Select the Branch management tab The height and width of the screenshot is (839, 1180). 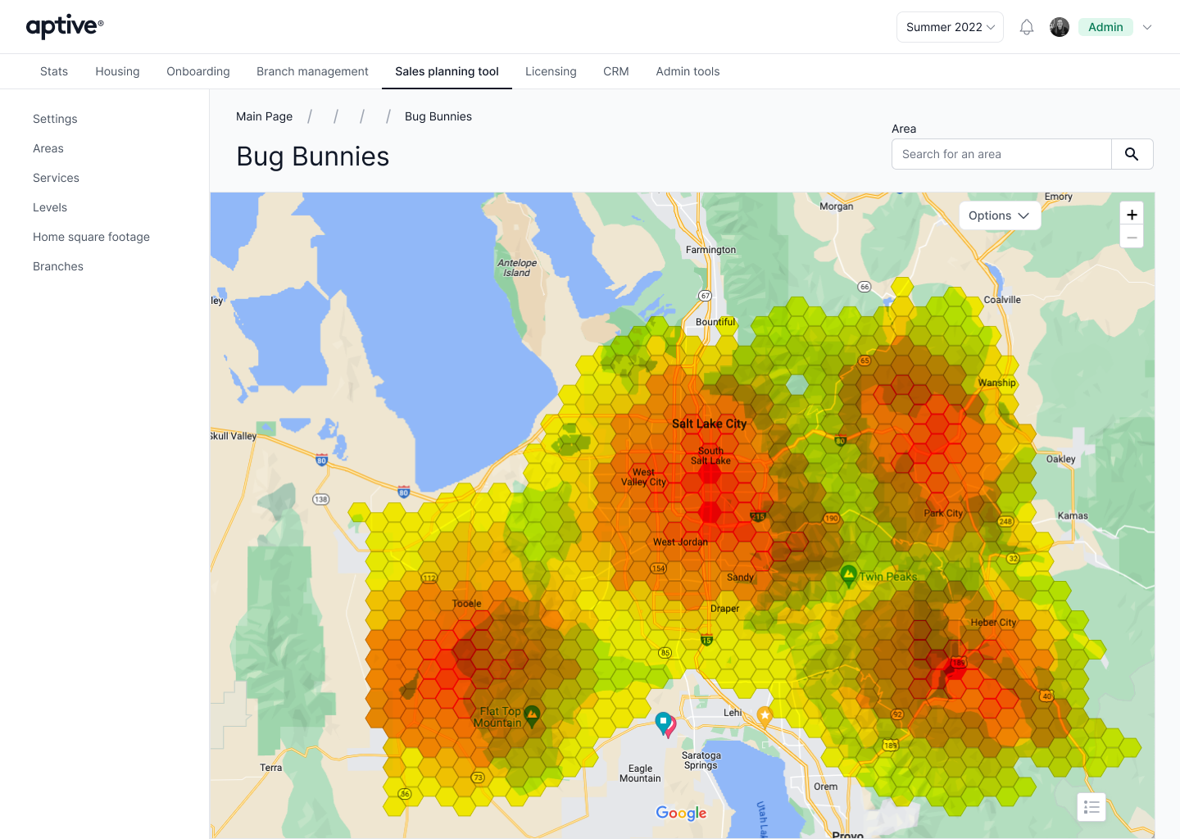tap(312, 71)
